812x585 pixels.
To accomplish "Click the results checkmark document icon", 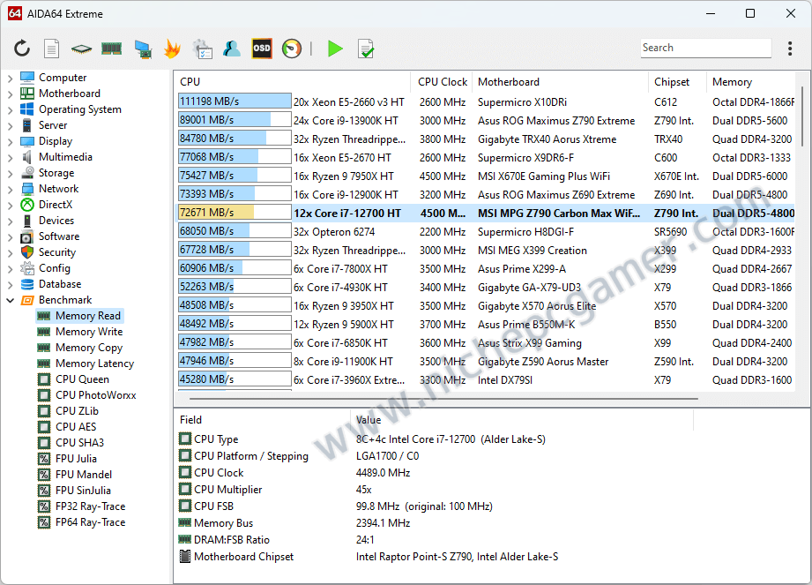I will pos(366,49).
